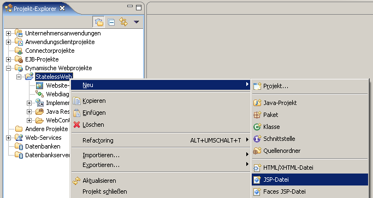Click the Anwendungsclientprojekte folder icon
Image resolution: width=373 pixels, height=198 pixels.
[19, 42]
